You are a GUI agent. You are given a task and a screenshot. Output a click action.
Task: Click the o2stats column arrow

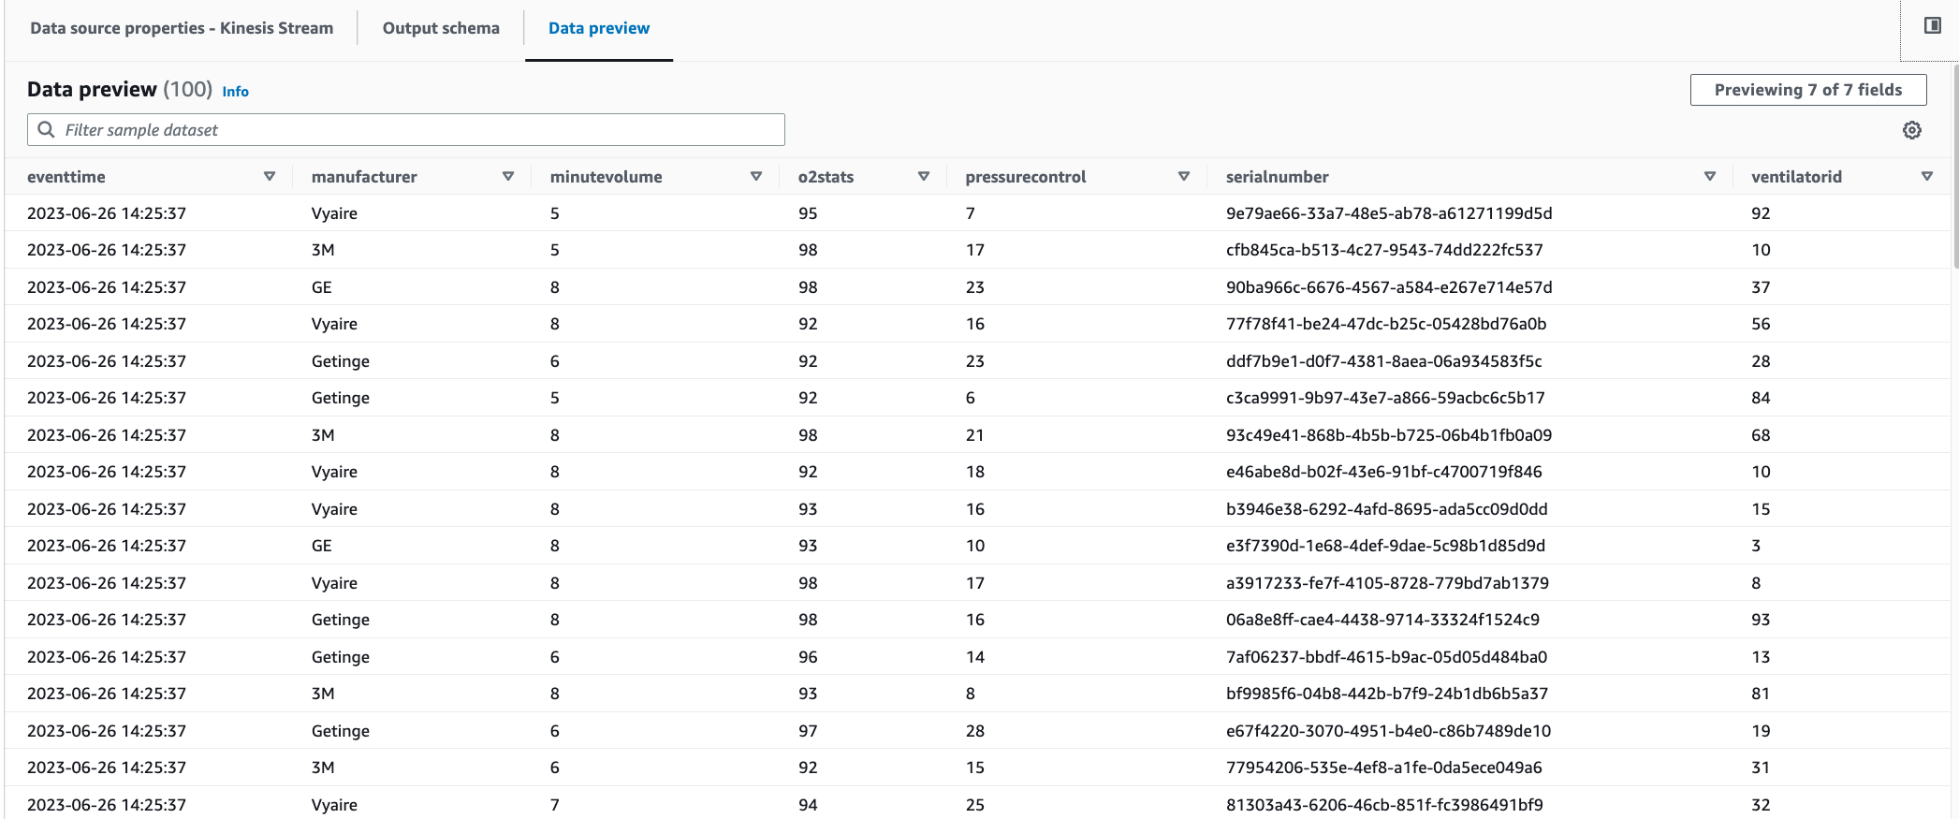pyautogui.click(x=924, y=176)
